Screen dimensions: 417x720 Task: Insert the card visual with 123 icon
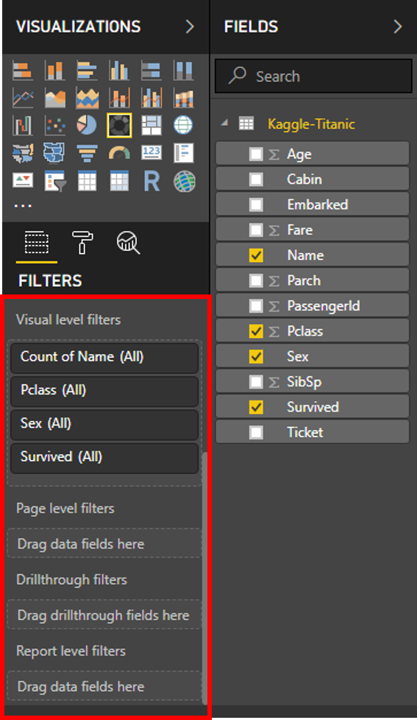click(x=152, y=152)
